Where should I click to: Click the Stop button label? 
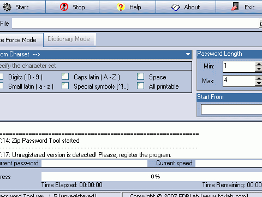79,7
